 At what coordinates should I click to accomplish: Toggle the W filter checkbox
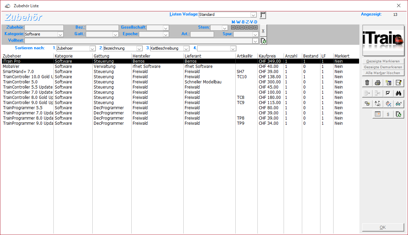click(x=237, y=27)
